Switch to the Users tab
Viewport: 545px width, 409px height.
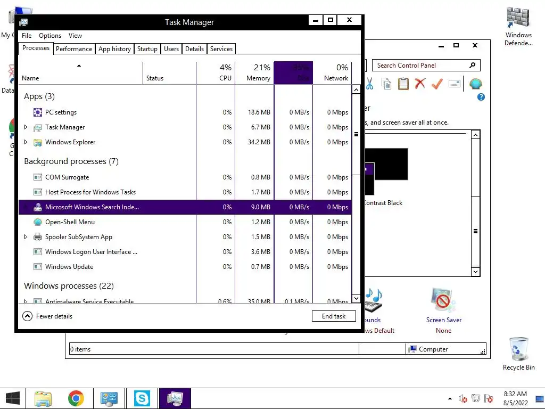[x=171, y=49]
